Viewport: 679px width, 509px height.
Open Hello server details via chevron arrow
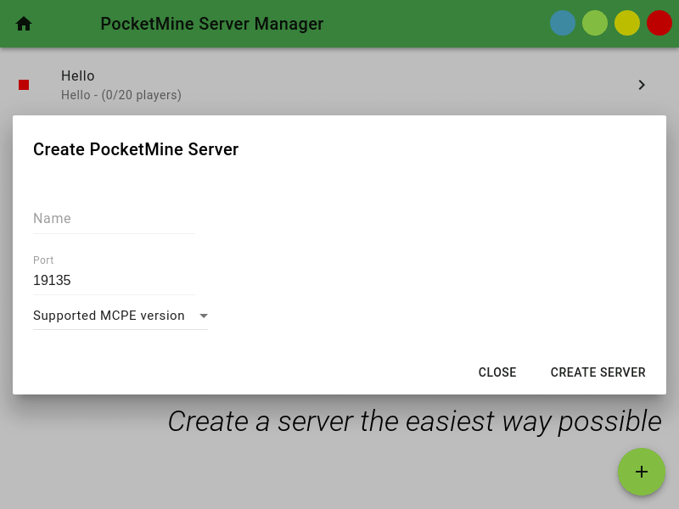(642, 85)
